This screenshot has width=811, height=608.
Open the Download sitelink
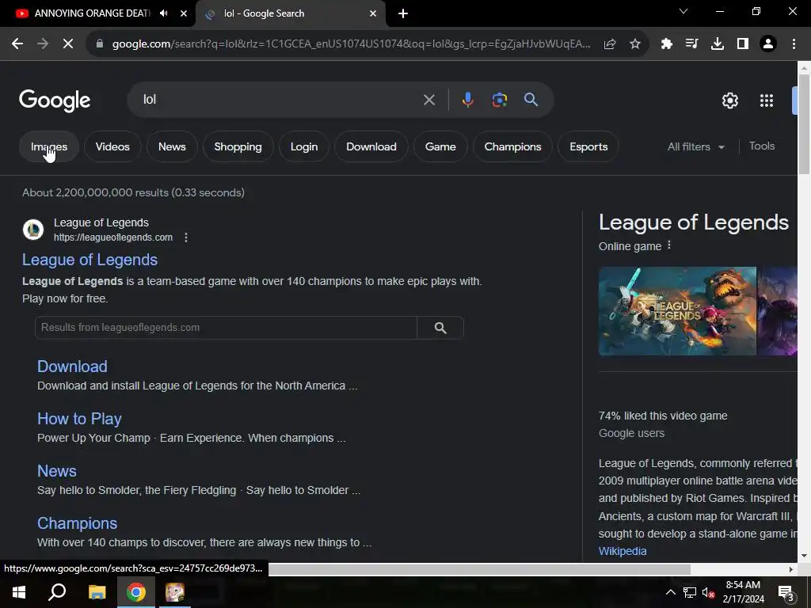(x=72, y=366)
